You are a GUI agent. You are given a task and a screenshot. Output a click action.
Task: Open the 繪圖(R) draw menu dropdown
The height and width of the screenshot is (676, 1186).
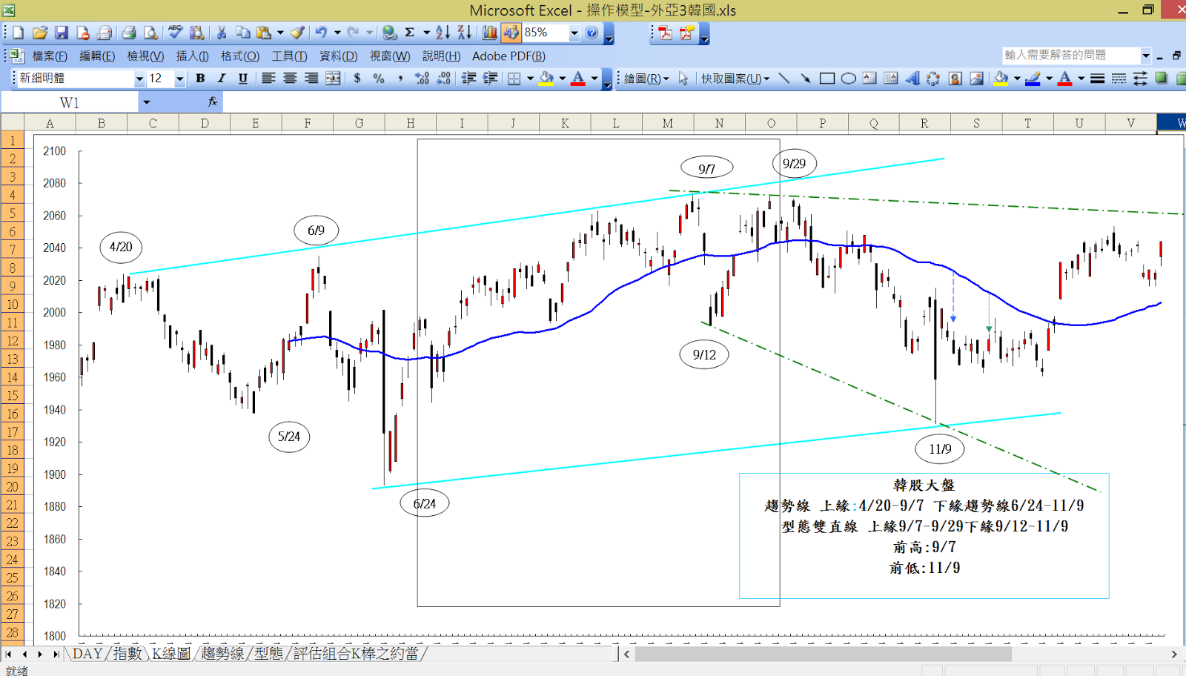(x=646, y=79)
